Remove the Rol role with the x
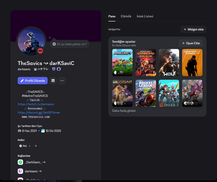Image resolution: width=217 pixels, height=182 pixels. pyautogui.click(x=30, y=146)
